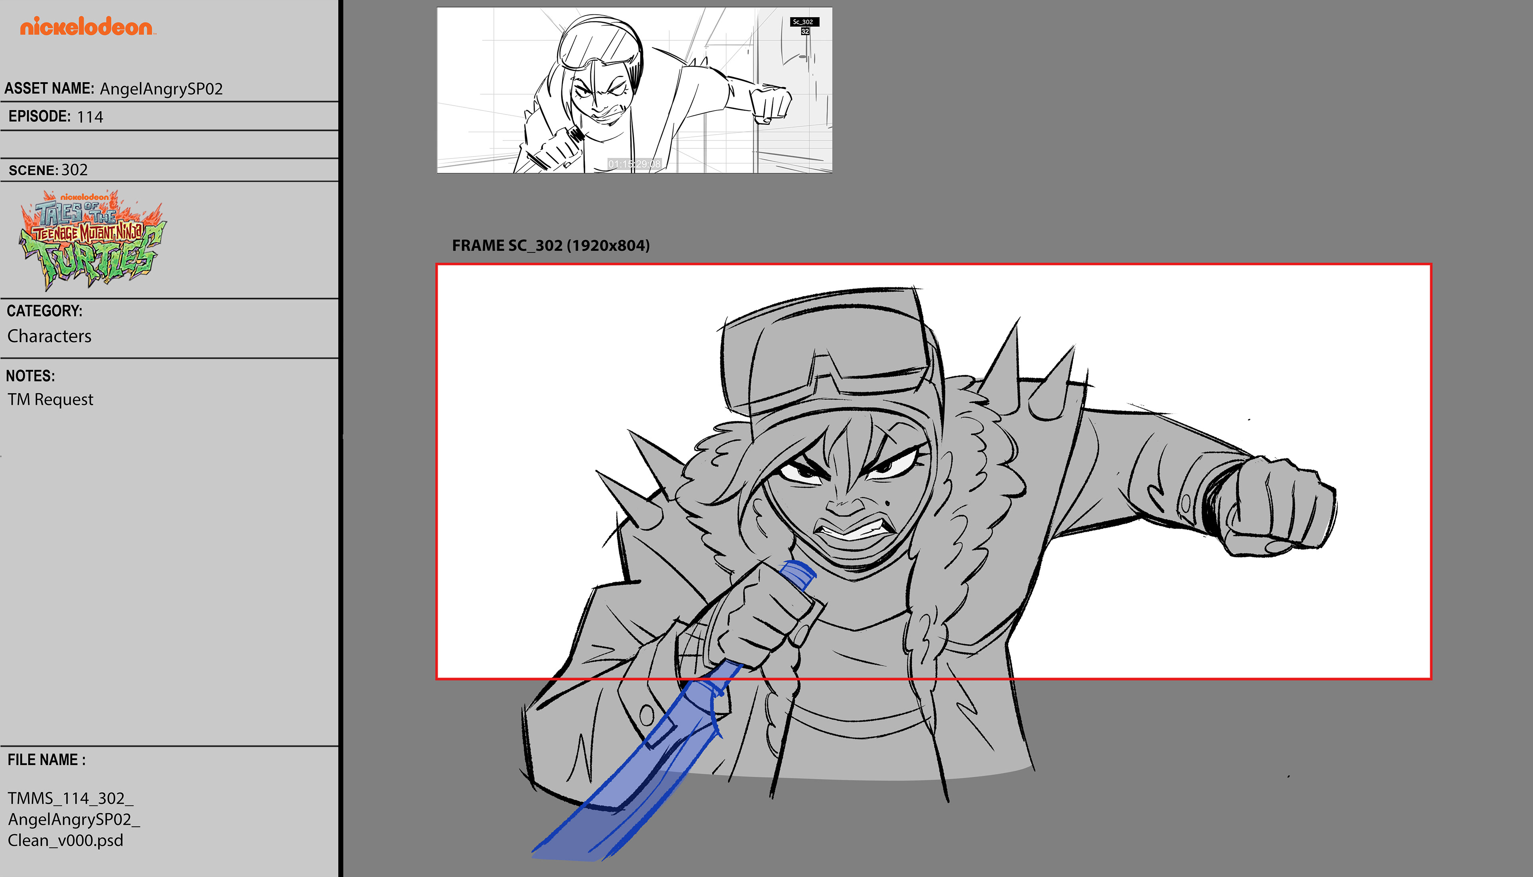This screenshot has height=877, width=1533.
Task: Click the episode number 114
Action: click(x=90, y=117)
